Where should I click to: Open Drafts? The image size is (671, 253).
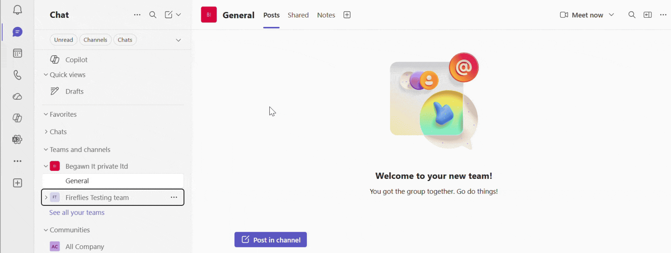pyautogui.click(x=113, y=92)
